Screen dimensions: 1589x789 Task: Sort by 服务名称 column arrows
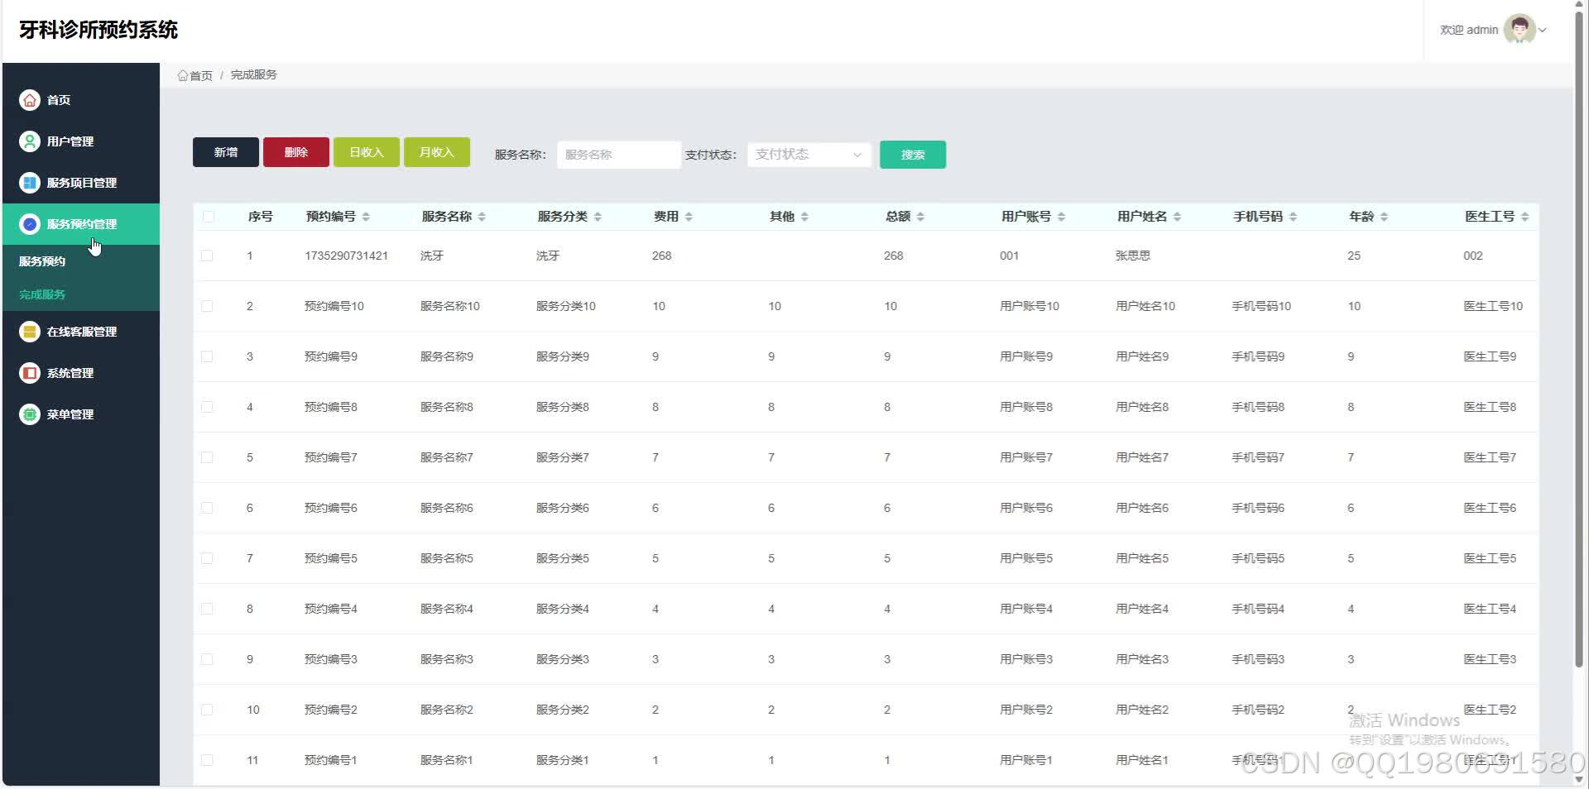coord(482,217)
